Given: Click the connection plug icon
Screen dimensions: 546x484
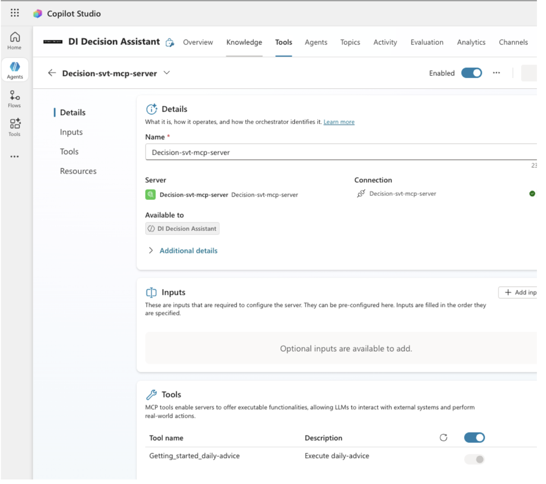Looking at the screenshot, I should click(361, 194).
